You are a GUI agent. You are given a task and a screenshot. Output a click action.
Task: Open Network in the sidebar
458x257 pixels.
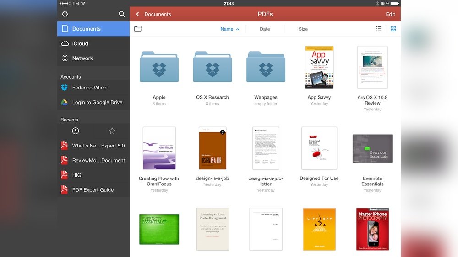tap(93, 58)
